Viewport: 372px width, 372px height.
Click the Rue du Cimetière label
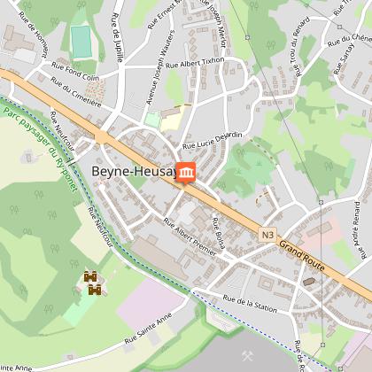click(x=76, y=92)
